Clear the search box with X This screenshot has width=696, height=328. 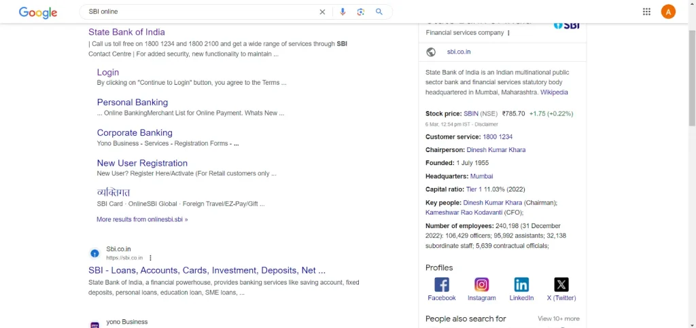coord(322,12)
